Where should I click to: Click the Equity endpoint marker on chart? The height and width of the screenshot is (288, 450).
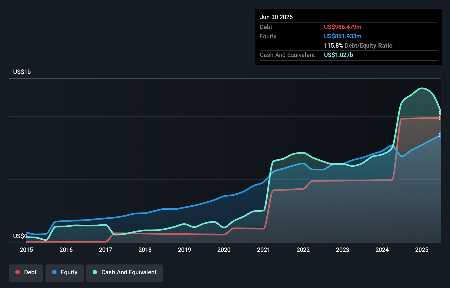click(441, 135)
